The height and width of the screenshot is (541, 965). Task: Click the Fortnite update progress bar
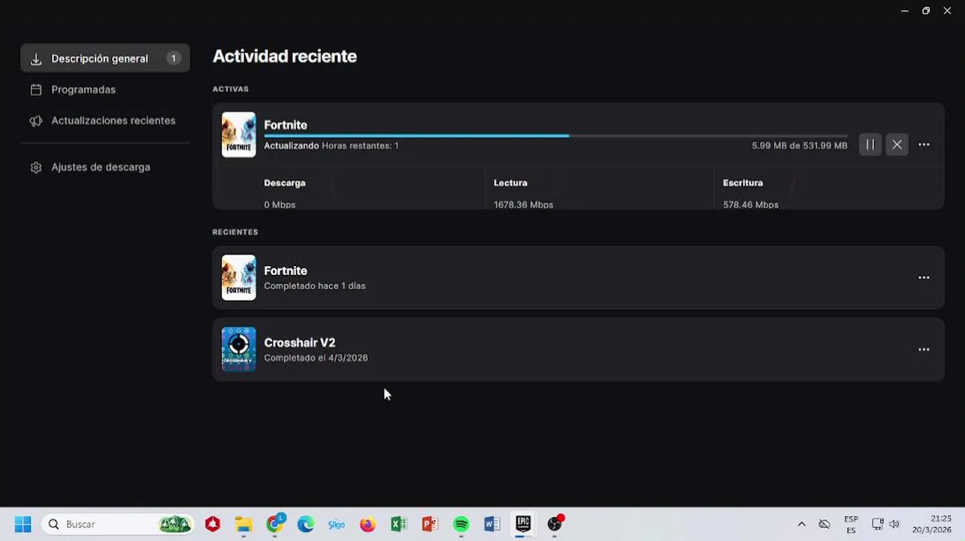click(x=555, y=136)
